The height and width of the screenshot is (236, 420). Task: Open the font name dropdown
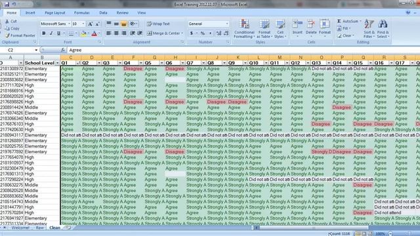pos(69,24)
